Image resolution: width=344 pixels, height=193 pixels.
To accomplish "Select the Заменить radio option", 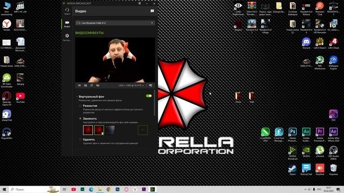I will (80, 118).
